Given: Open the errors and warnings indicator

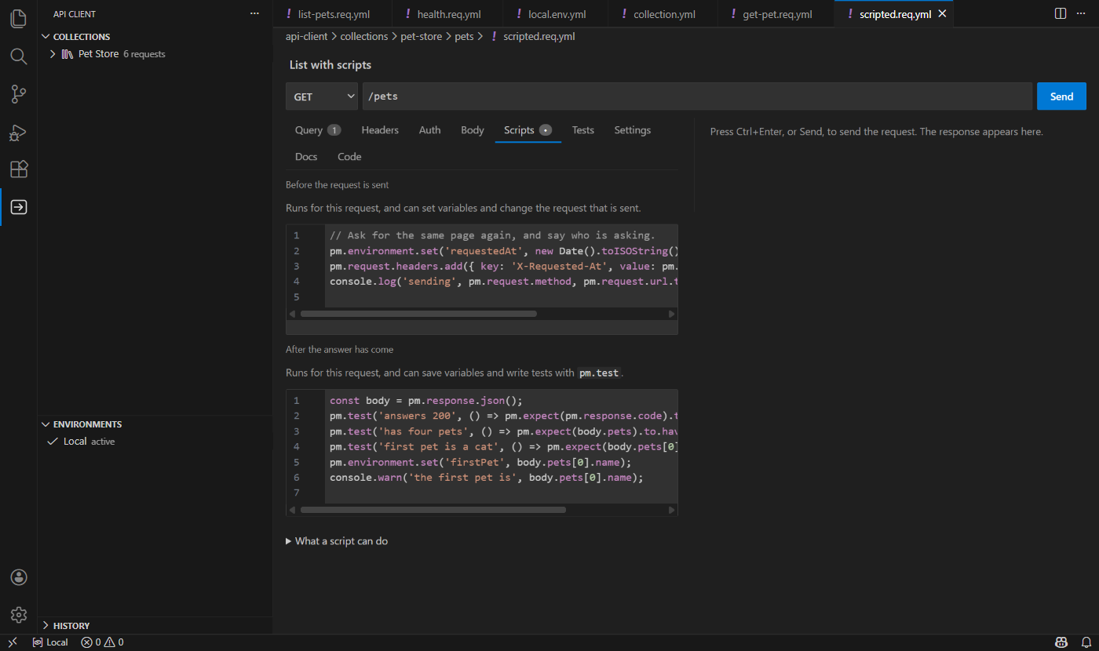Looking at the screenshot, I should pyautogui.click(x=102, y=642).
